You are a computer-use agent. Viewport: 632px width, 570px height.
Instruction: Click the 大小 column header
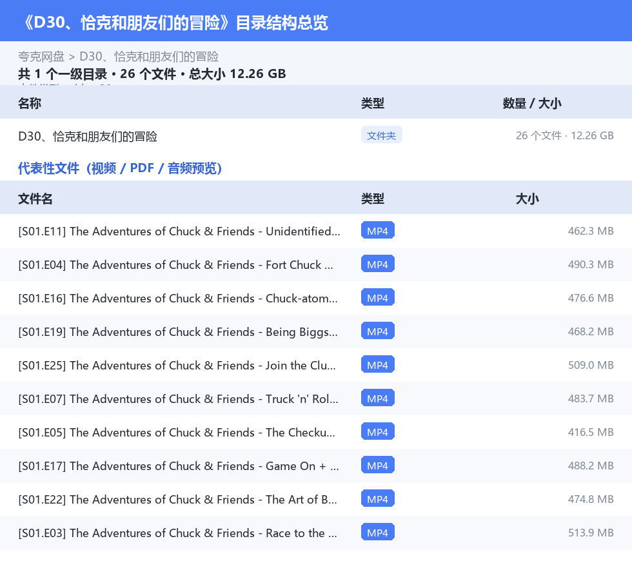point(528,199)
